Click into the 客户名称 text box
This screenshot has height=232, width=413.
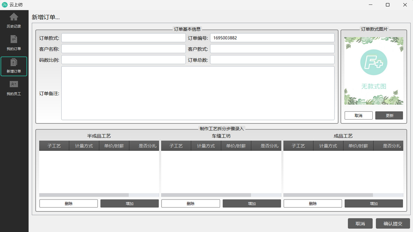click(x=124, y=49)
